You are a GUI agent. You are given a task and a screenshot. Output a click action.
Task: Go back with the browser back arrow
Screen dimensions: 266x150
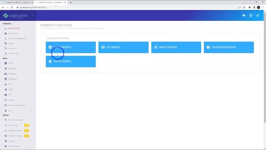[3, 7]
